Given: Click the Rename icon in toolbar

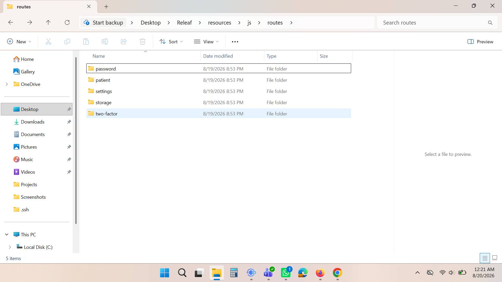Looking at the screenshot, I should [x=105, y=42].
